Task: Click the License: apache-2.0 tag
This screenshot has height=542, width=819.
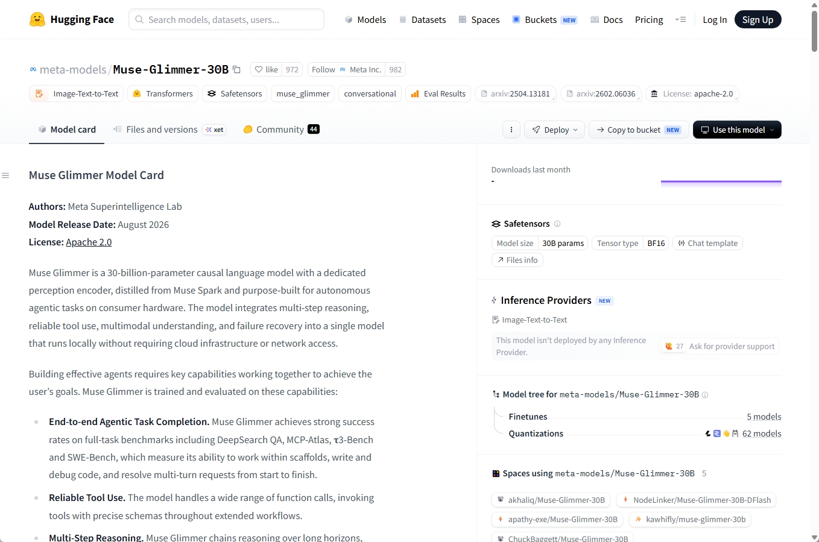Action: point(692,93)
